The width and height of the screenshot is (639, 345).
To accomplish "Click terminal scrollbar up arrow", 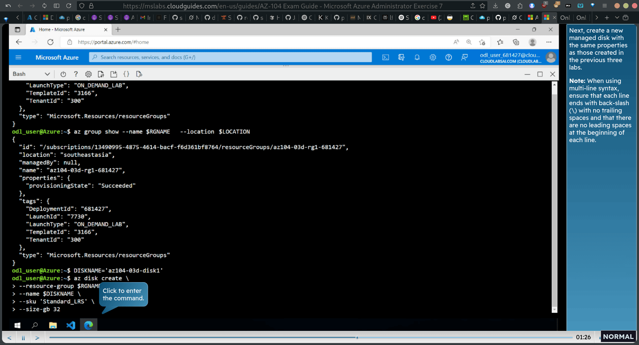I will pos(554,84).
